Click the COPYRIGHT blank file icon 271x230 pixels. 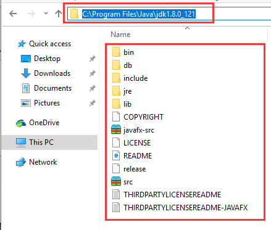click(116, 117)
